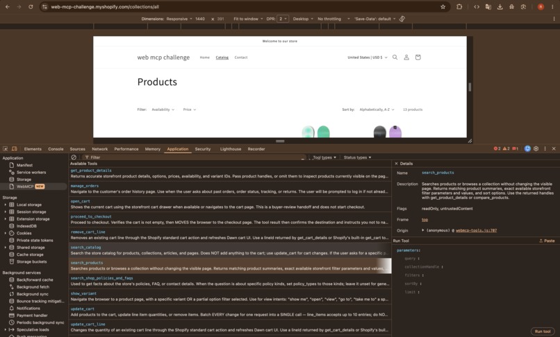Click the clear tools list icon beside Filter
560x337 pixels.
74,157
